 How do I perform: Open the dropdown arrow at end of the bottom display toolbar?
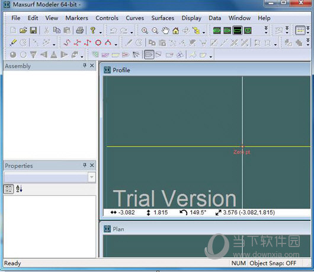pyautogui.click(x=211, y=56)
